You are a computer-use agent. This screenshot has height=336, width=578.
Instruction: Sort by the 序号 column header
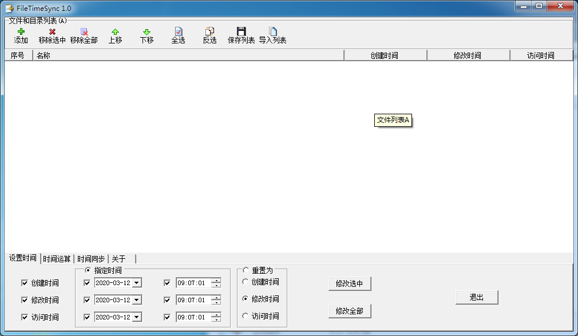click(19, 55)
